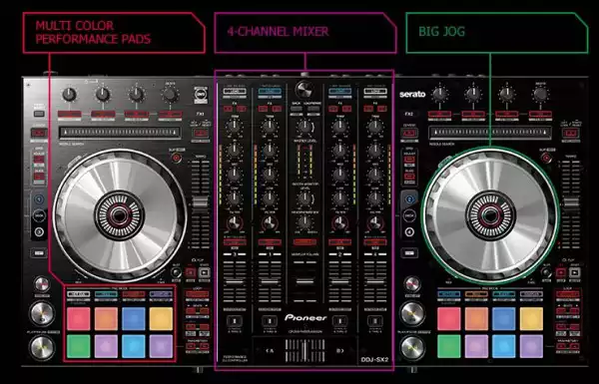Click the Sync button on left deck
This screenshot has height=384, width=599.
click(x=42, y=284)
